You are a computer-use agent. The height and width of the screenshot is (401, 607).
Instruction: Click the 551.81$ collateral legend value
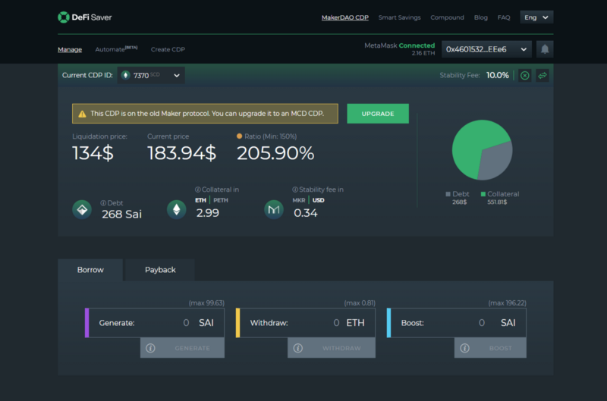(x=497, y=202)
